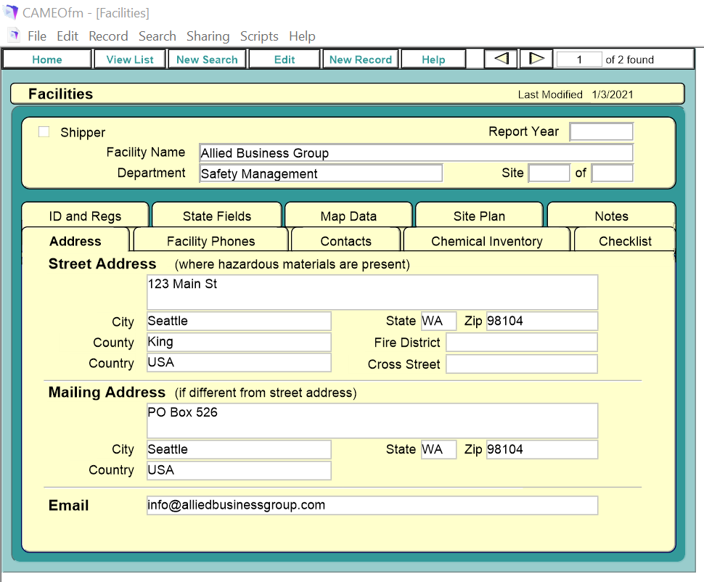Click the mailing City field

[239, 449]
